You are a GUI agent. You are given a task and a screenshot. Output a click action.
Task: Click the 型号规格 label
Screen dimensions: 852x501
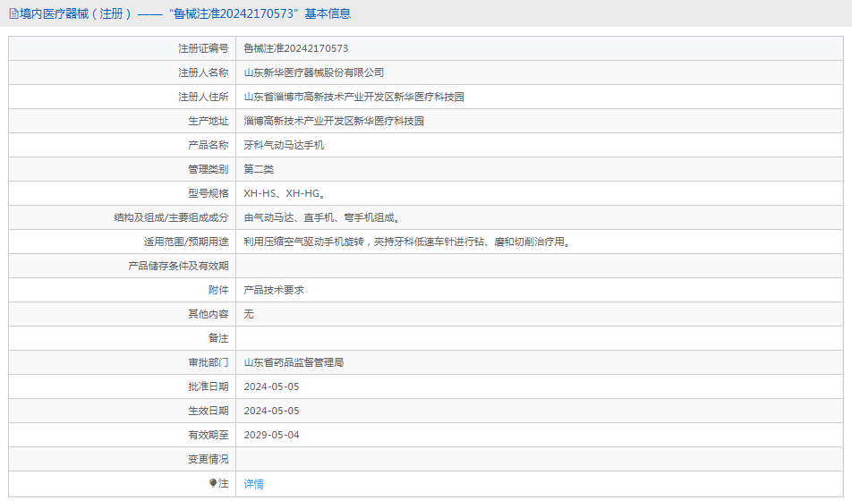209,193
